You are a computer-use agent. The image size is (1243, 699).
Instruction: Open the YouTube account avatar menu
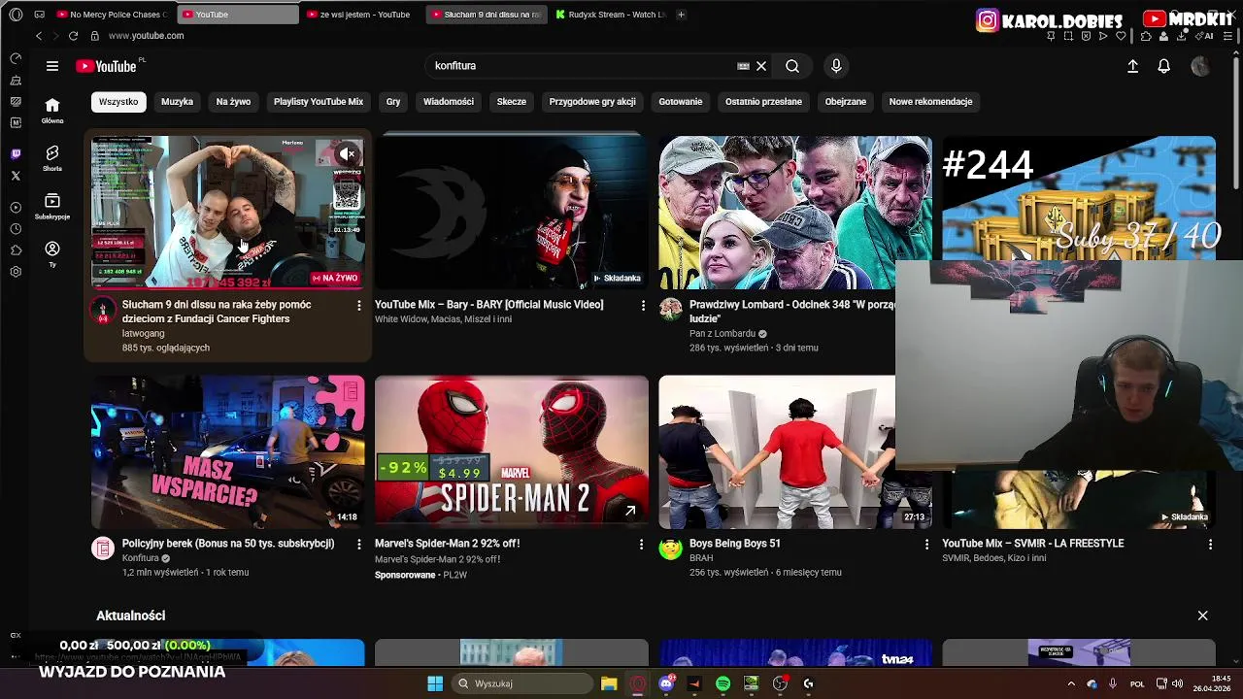click(x=1200, y=66)
